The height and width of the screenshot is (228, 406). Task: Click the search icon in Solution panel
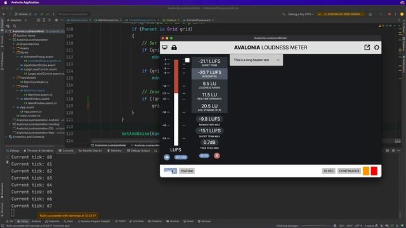click(15, 26)
